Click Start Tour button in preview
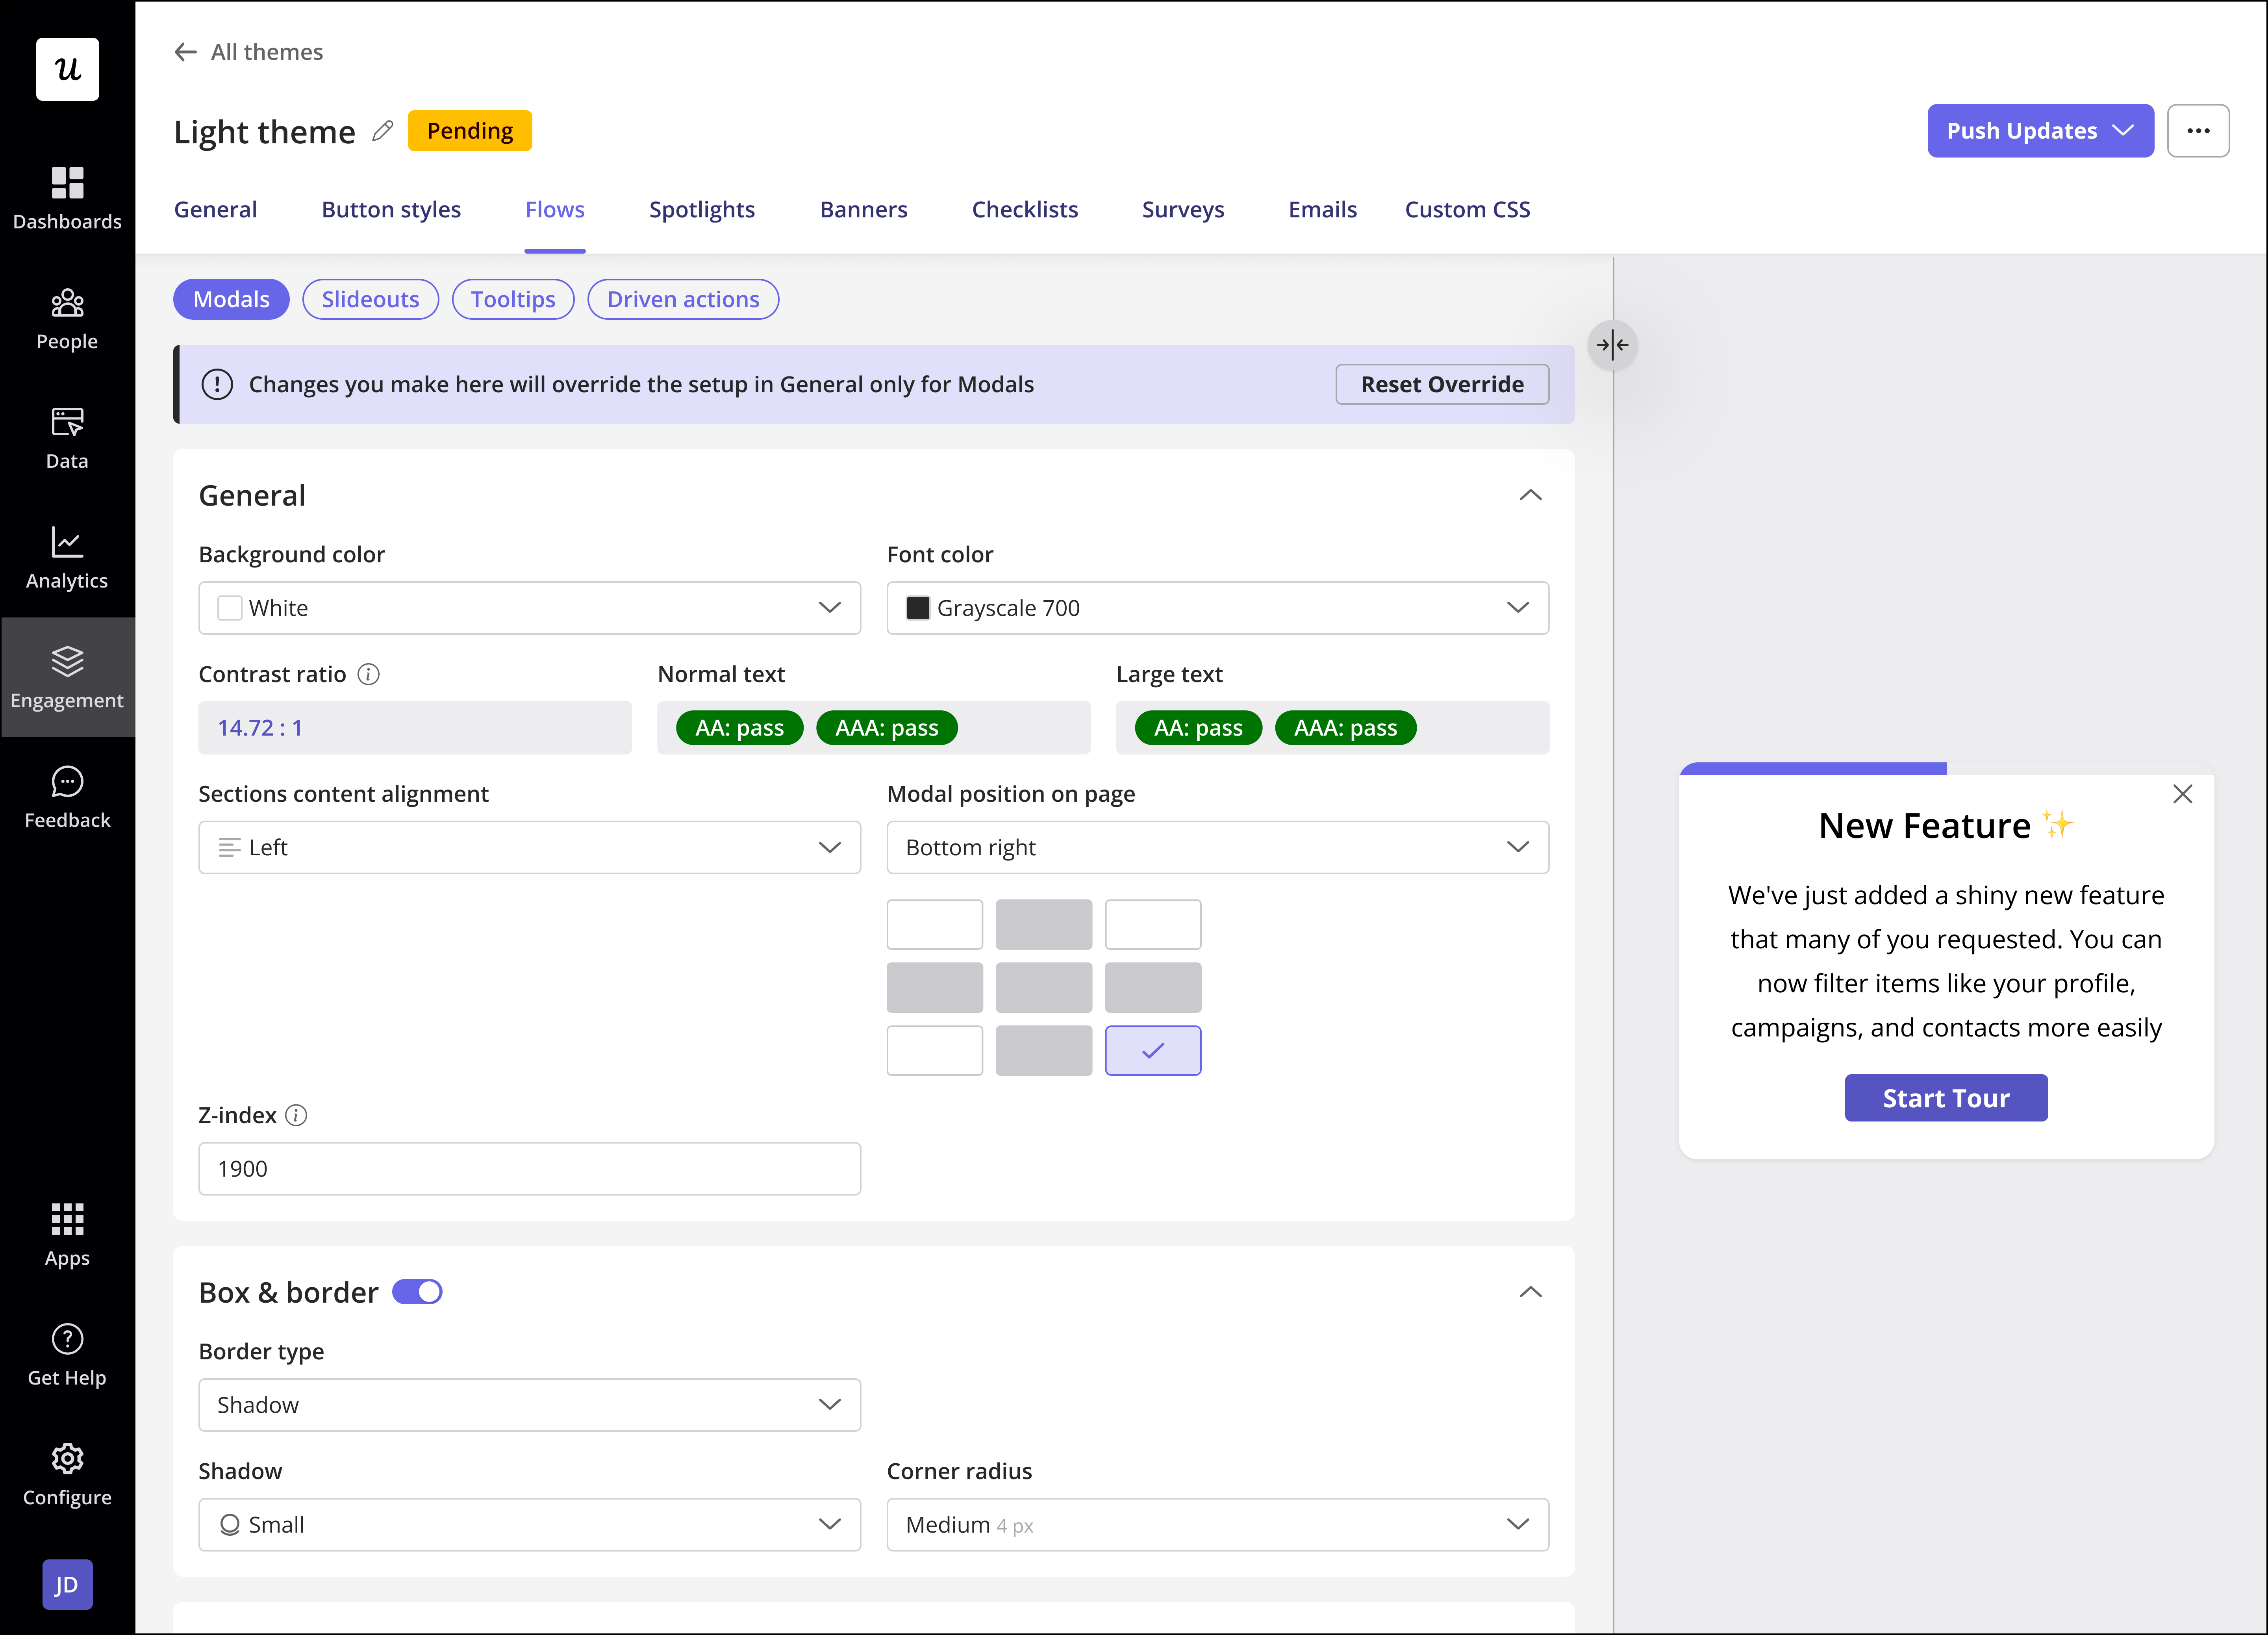The width and height of the screenshot is (2268, 1635). pos(1946,1098)
